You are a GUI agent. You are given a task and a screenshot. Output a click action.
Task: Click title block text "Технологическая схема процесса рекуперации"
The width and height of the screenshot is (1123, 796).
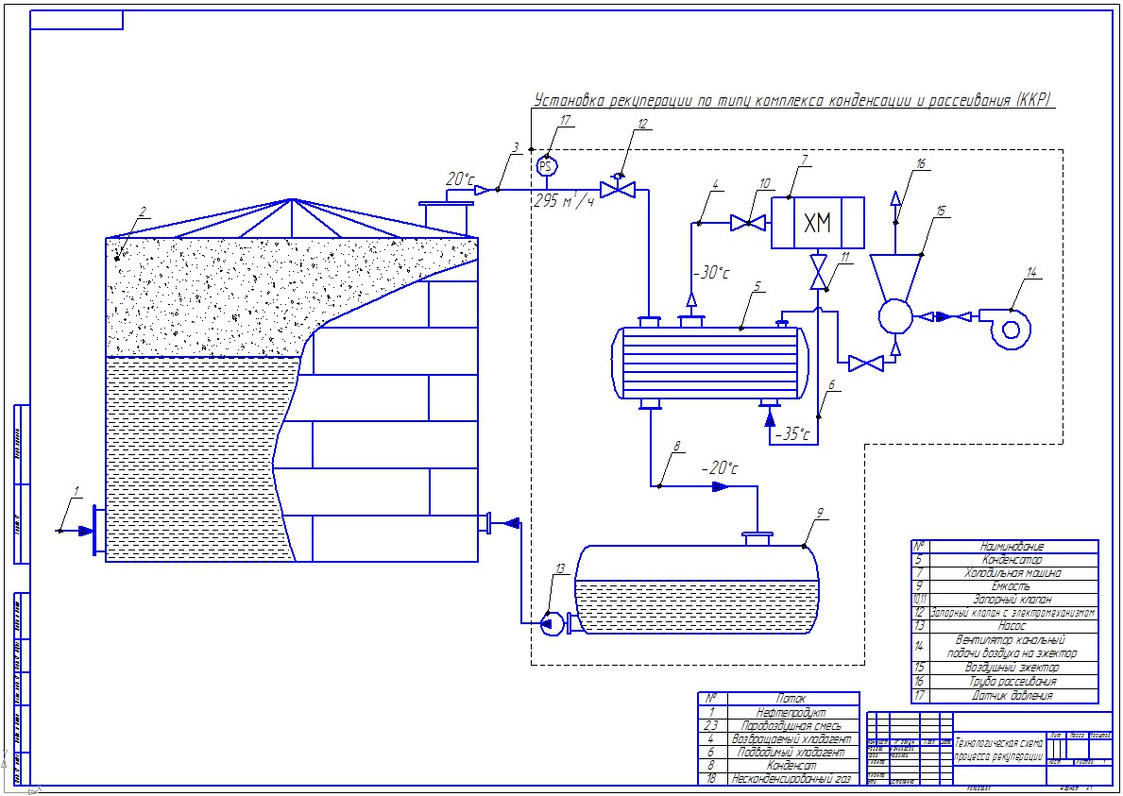(x=999, y=750)
